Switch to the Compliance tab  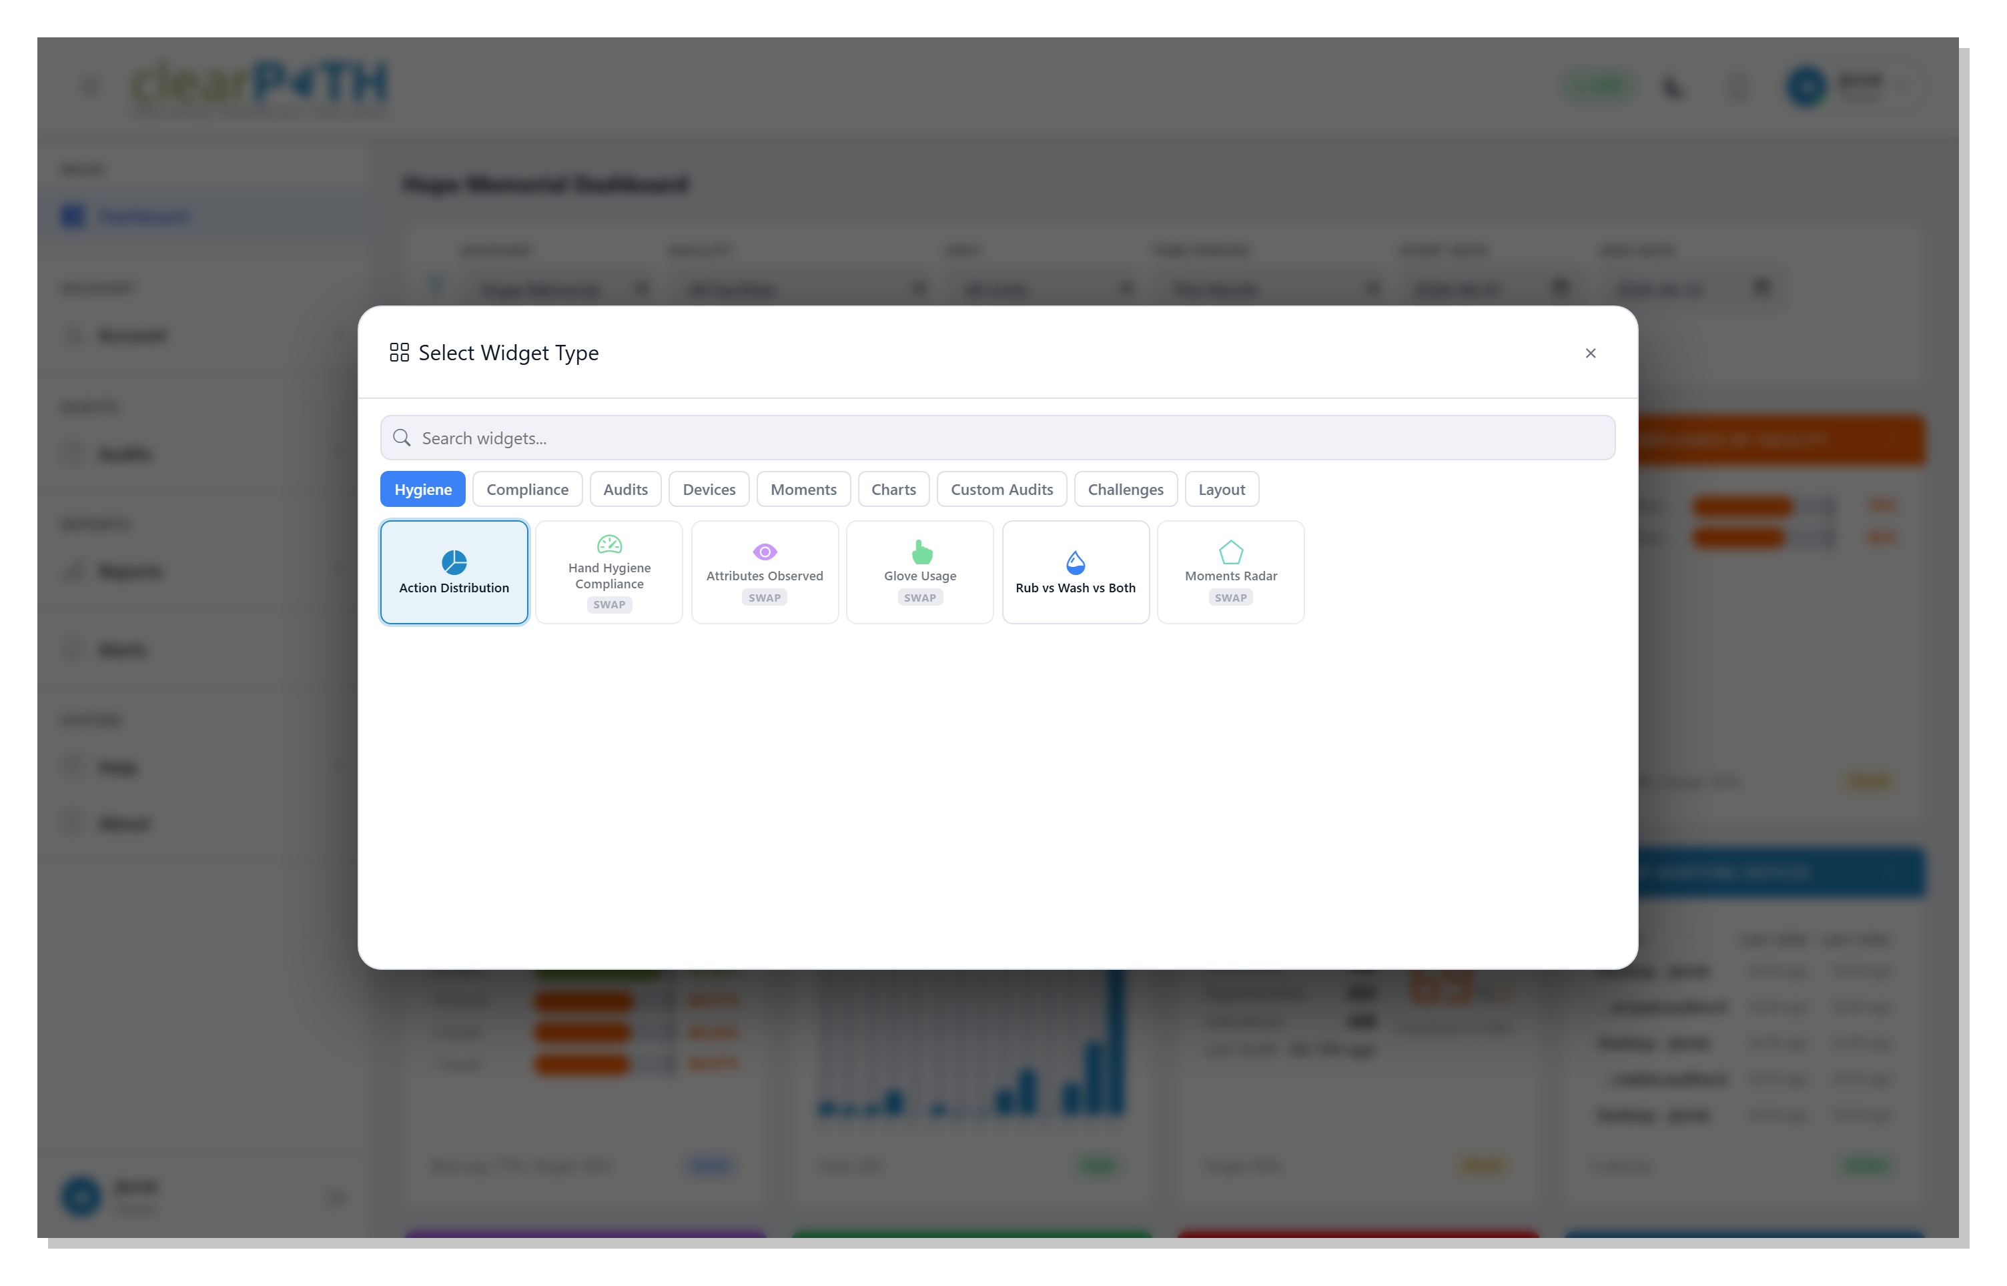527,490
